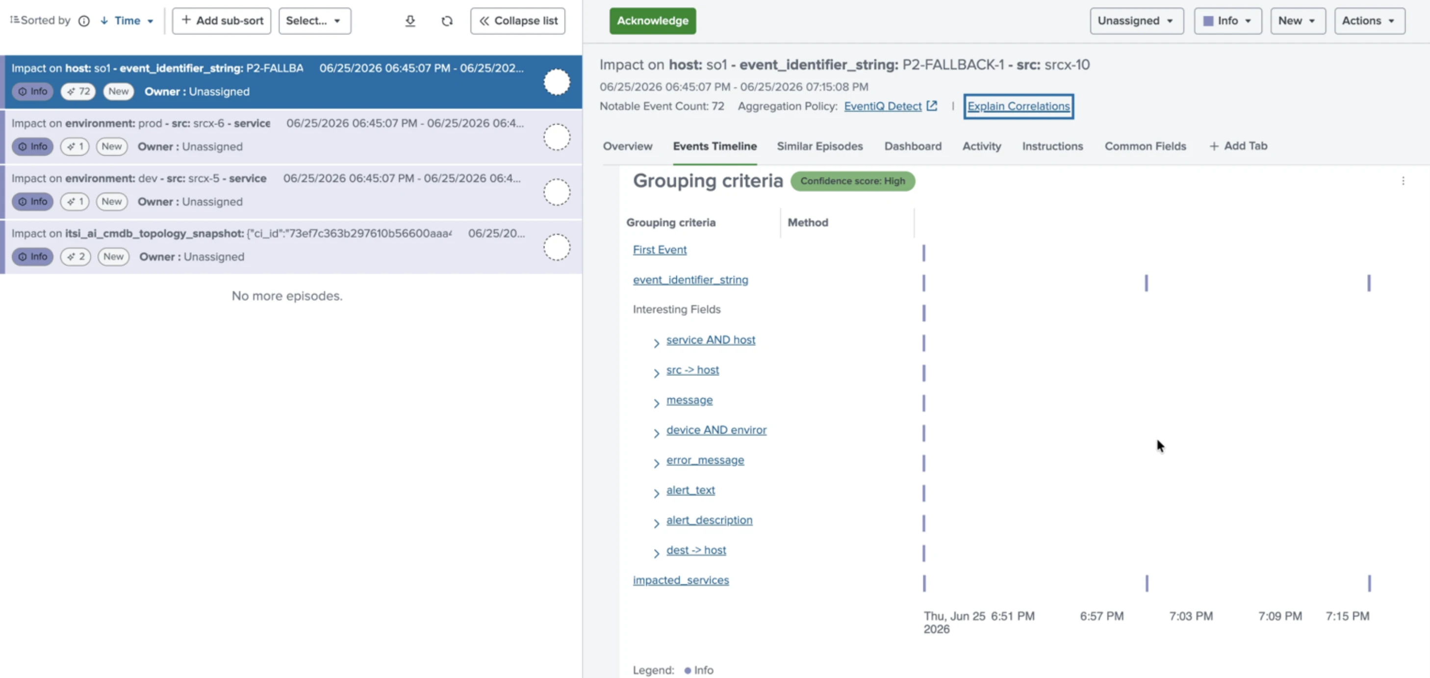The height and width of the screenshot is (678, 1430).
Task: Click the Collapse list button
Action: tap(517, 21)
